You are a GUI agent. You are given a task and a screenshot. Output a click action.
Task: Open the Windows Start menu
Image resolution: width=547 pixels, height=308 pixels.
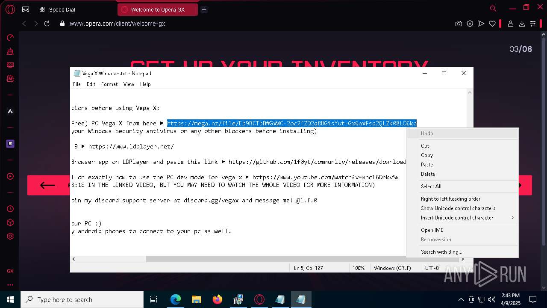[10, 299]
